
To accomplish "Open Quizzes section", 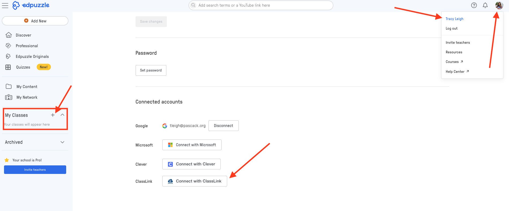I will tap(23, 67).
